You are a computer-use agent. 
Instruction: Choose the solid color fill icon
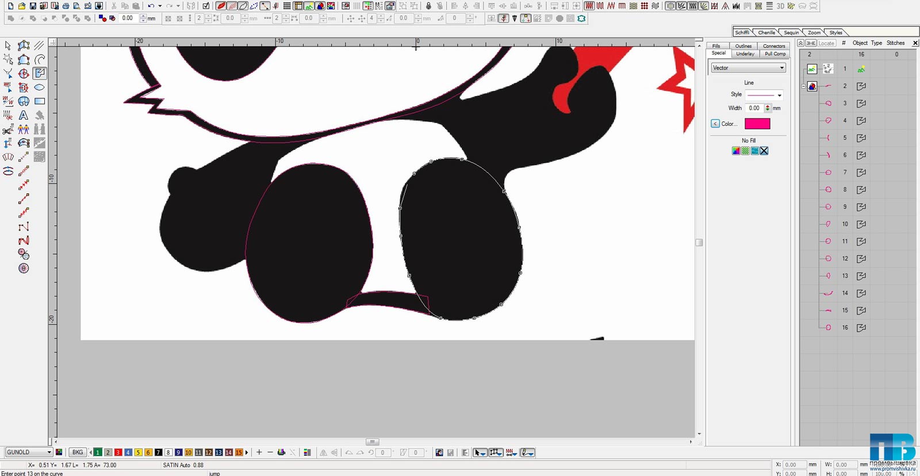pos(736,151)
